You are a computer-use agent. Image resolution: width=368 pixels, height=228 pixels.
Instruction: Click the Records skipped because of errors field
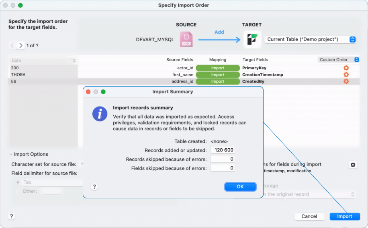pos(223,159)
